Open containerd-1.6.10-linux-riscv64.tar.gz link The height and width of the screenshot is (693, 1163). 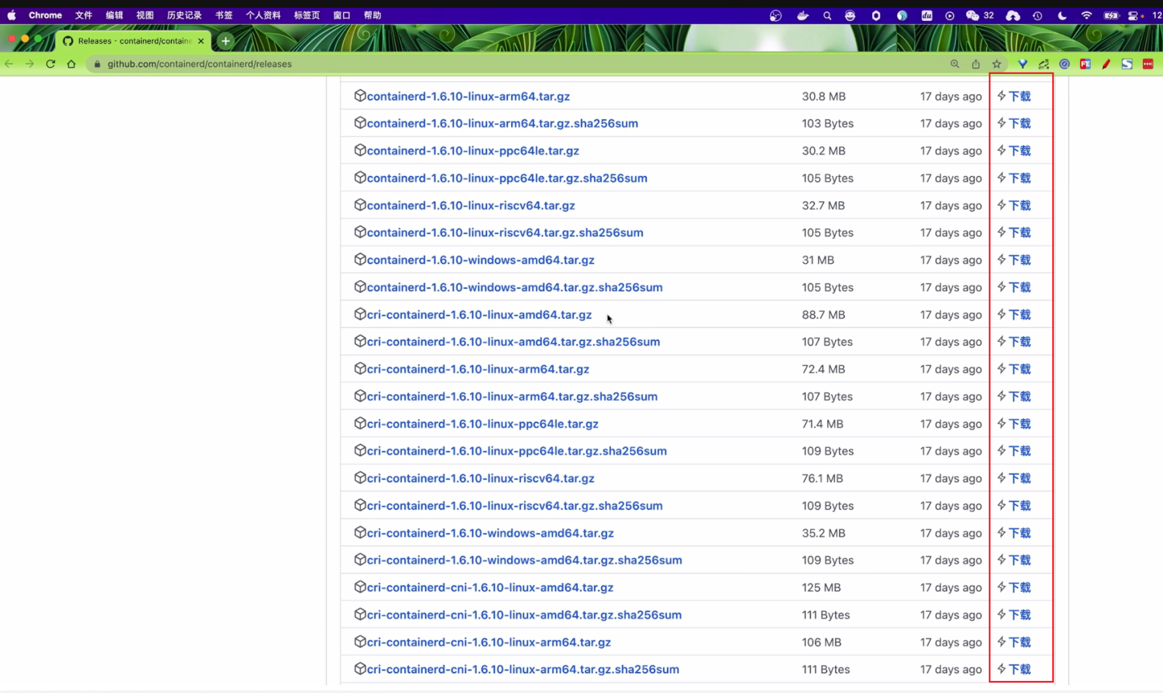pos(471,205)
